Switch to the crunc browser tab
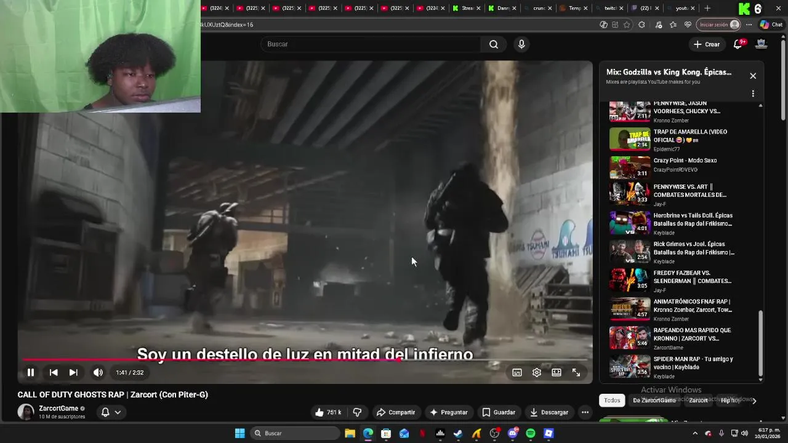Image resolution: width=788 pixels, height=443 pixels. [539, 8]
